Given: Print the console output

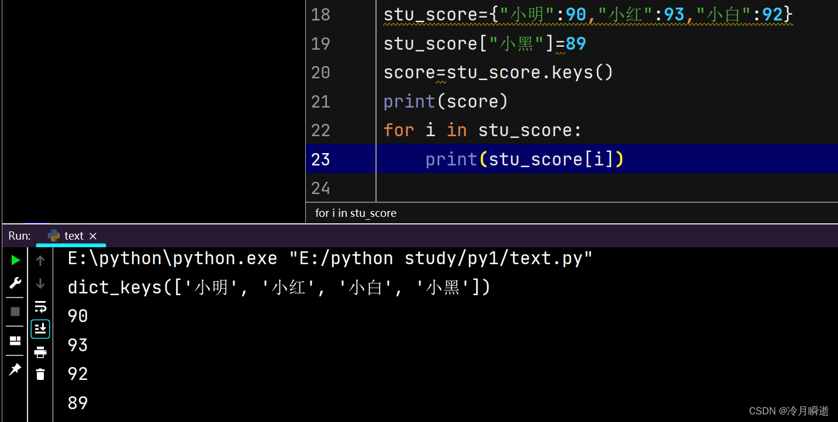Looking at the screenshot, I should (40, 351).
